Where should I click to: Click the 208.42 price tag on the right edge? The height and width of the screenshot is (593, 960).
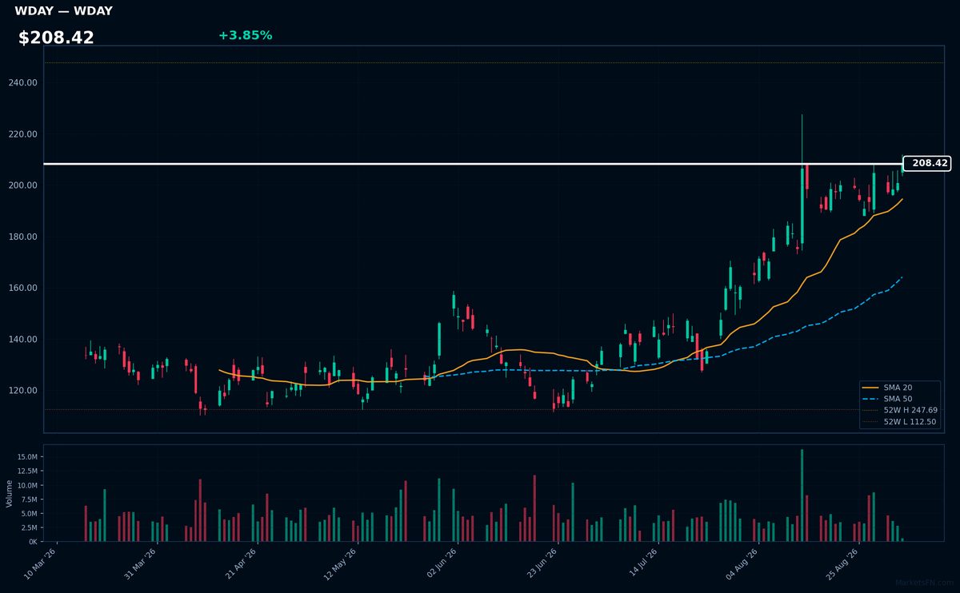click(x=926, y=163)
